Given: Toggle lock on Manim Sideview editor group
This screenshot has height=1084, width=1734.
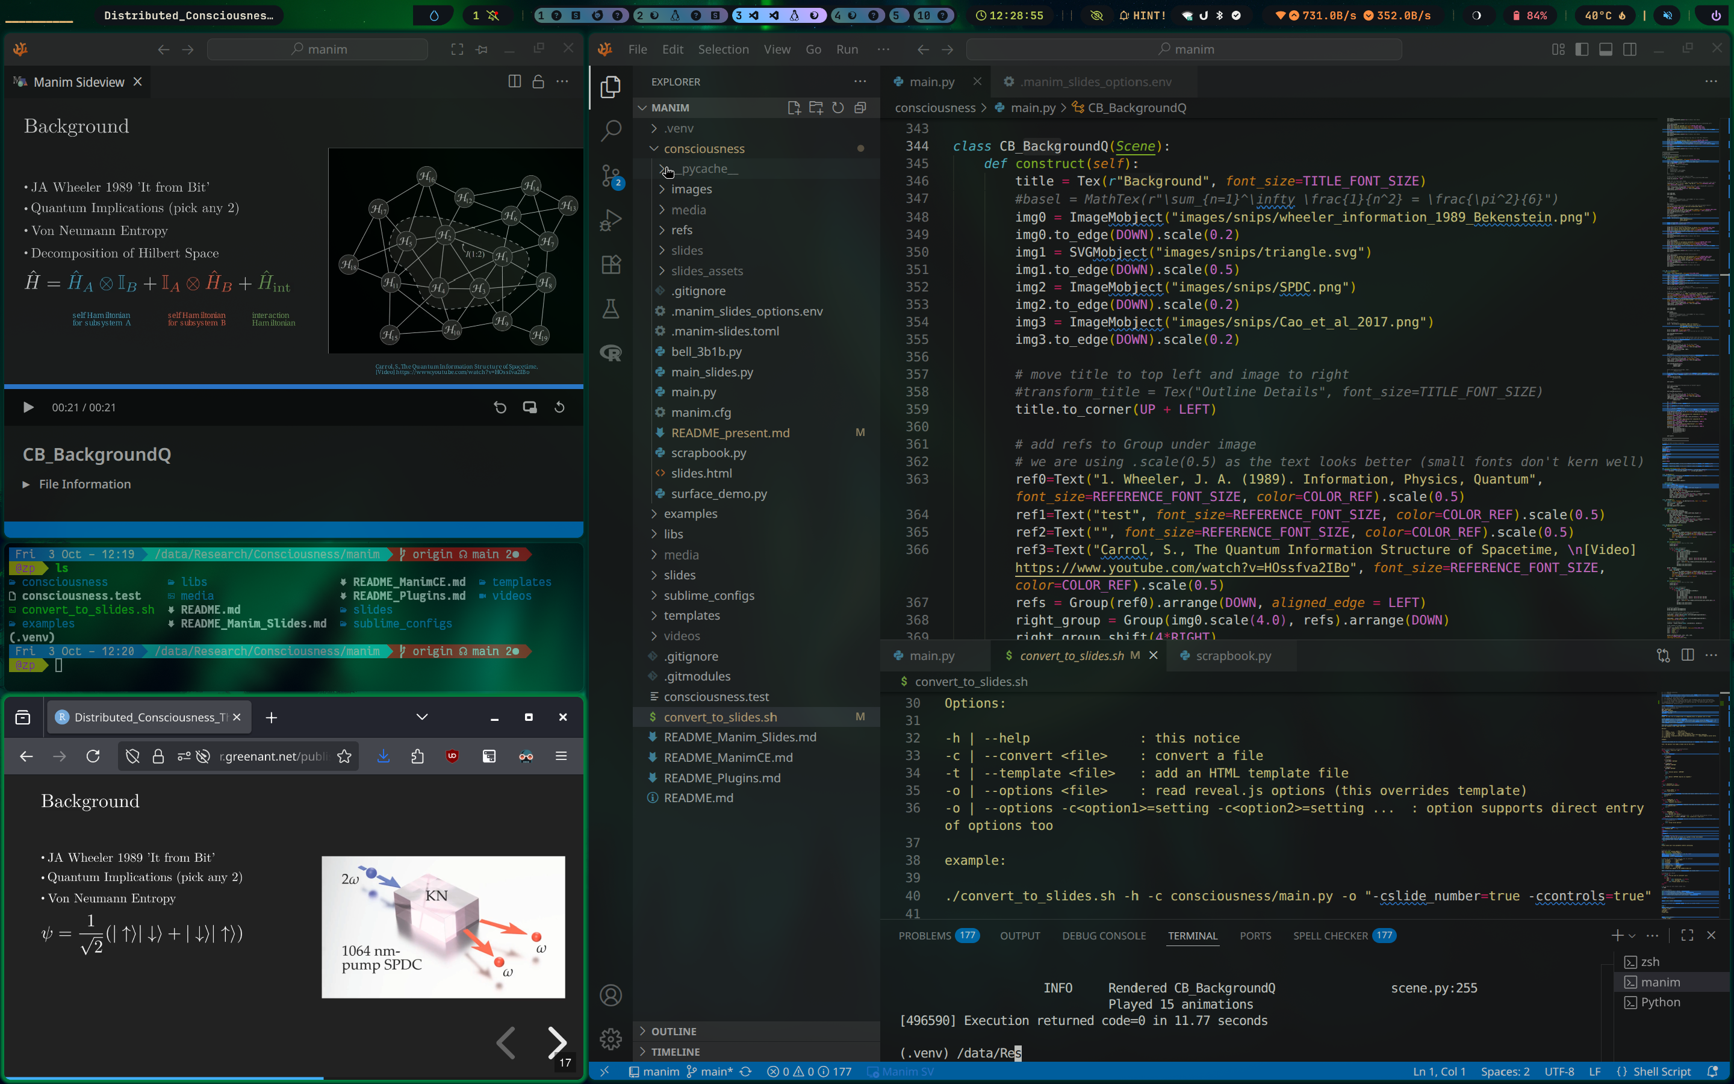Looking at the screenshot, I should (x=538, y=82).
